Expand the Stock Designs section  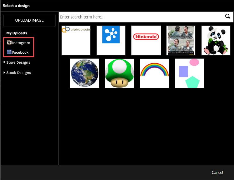[4, 72]
